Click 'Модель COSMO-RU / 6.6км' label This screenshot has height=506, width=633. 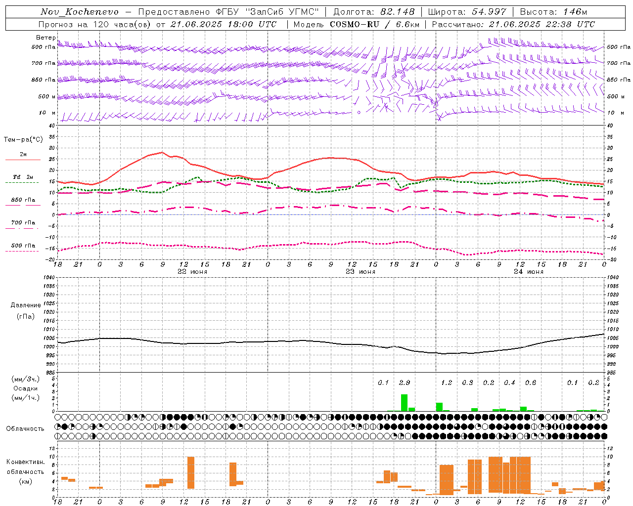(x=357, y=24)
